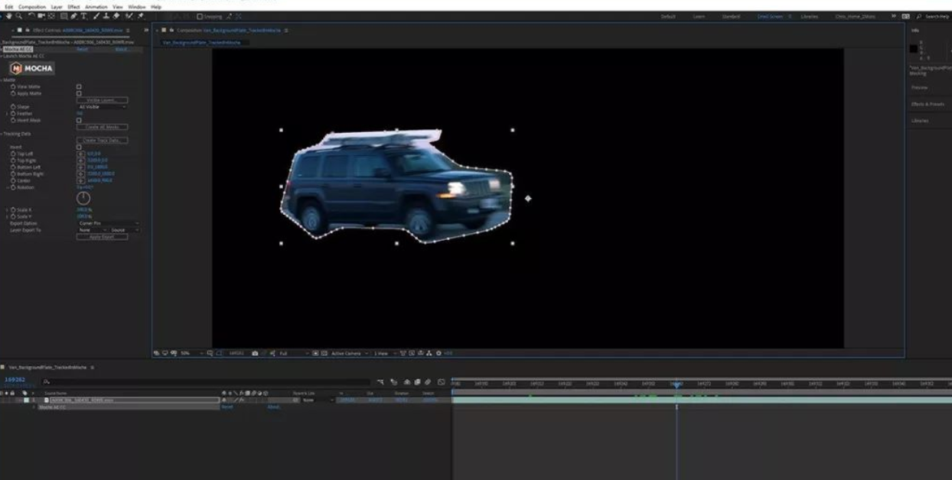The image size is (952, 480).
Task: Select the Eraser tool
Action: (x=116, y=16)
